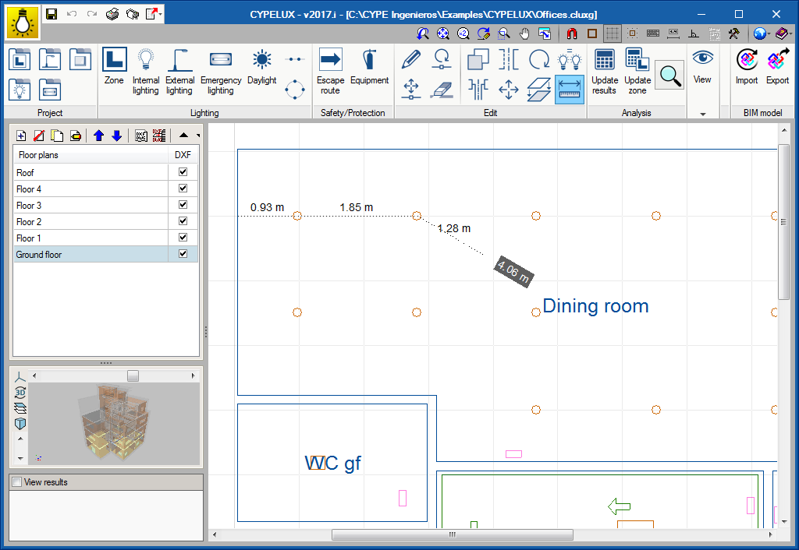Open the magnifier search in Analysis

point(669,75)
